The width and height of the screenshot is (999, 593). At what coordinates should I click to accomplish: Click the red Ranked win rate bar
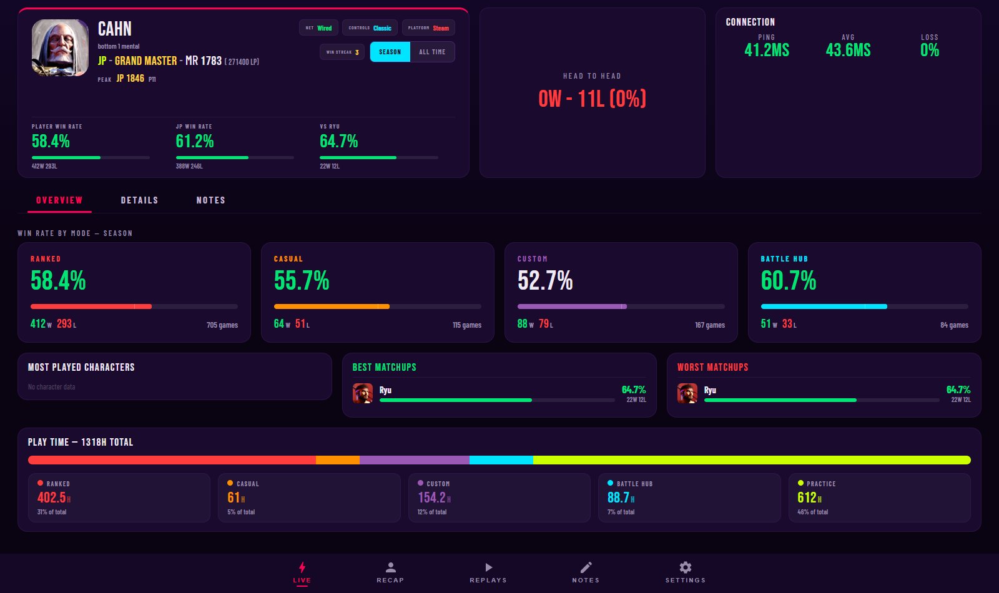91,306
